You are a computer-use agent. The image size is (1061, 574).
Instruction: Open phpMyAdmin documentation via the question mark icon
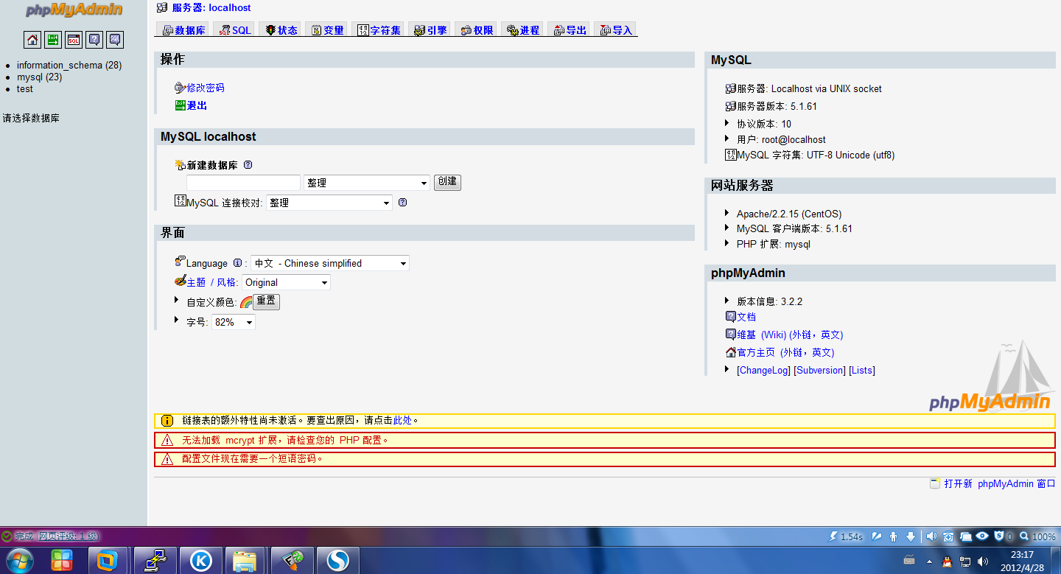tap(94, 40)
